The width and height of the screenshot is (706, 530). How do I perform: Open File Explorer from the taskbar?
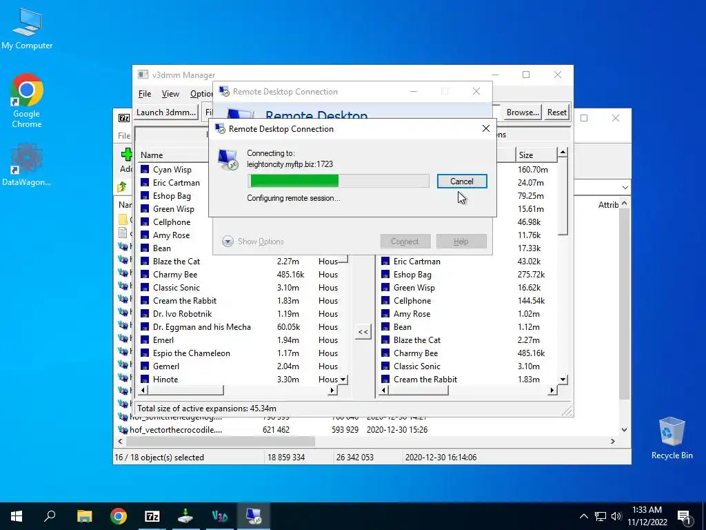pos(84,516)
